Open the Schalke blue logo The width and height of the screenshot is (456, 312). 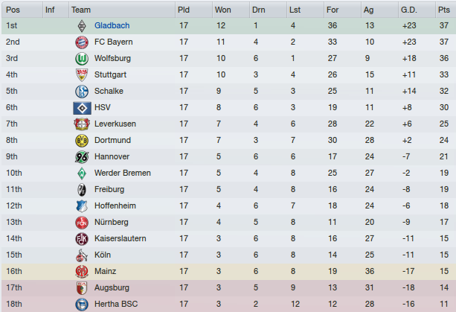(82, 91)
